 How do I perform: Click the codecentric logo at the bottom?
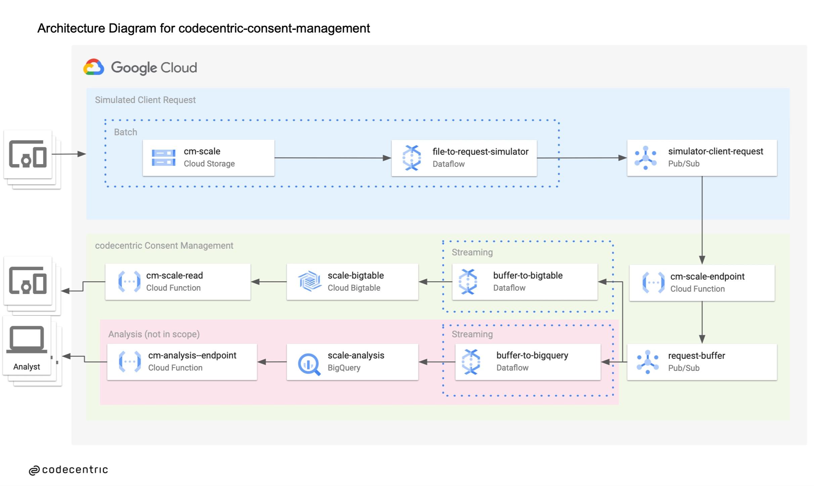pos(69,470)
